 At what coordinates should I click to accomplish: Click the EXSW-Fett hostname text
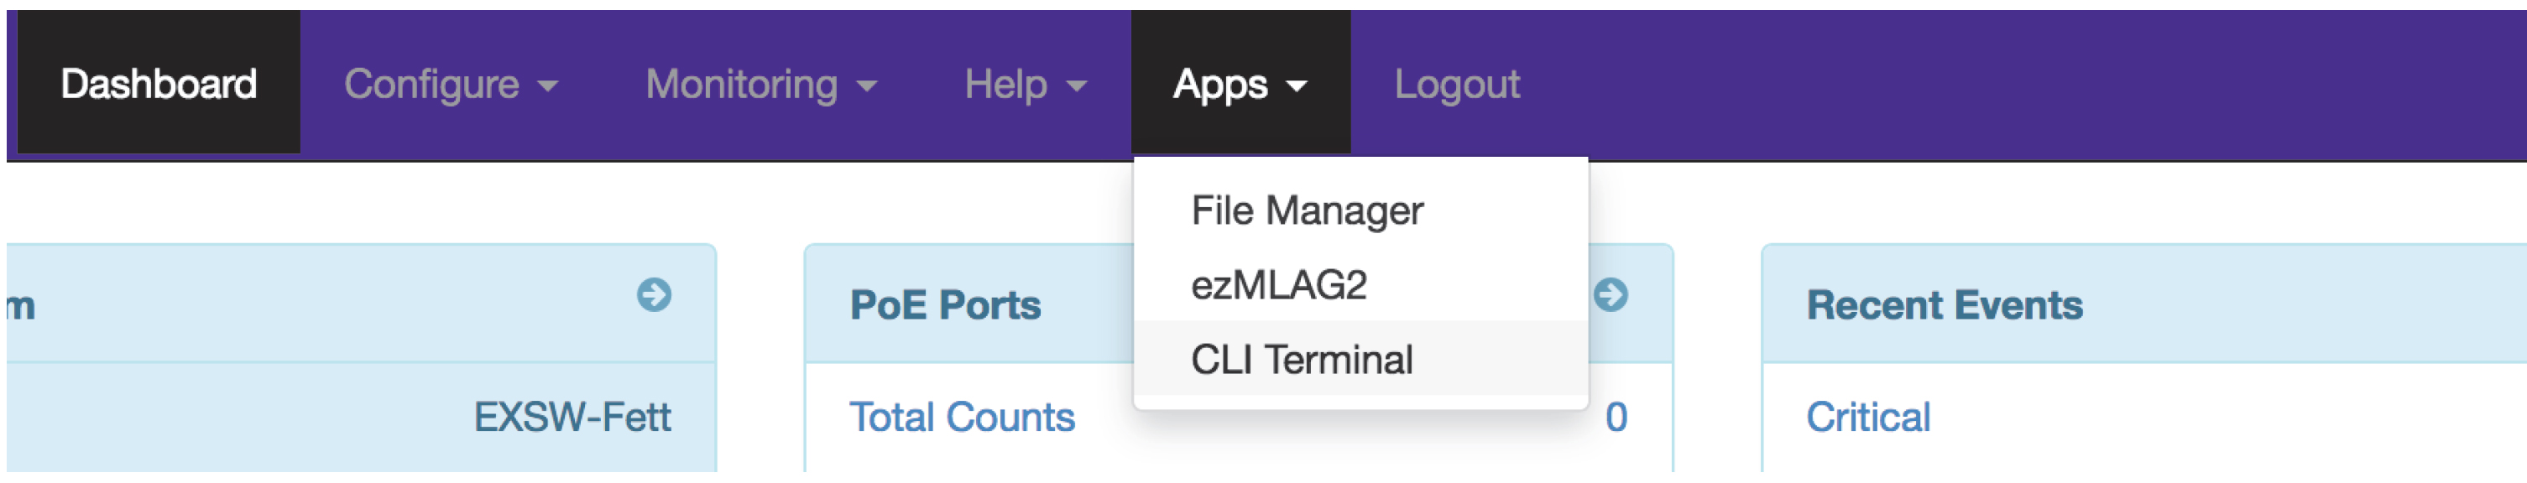pos(572,417)
